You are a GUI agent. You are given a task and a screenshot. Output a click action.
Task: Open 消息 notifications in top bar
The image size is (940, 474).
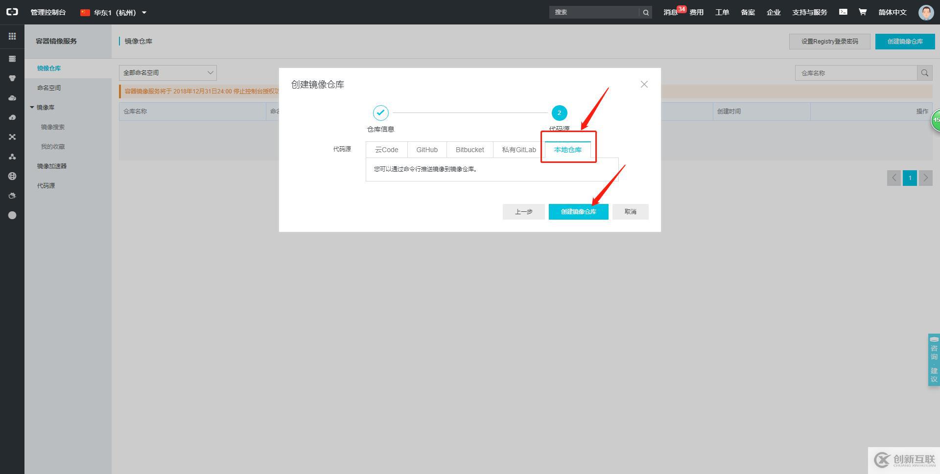tap(671, 12)
